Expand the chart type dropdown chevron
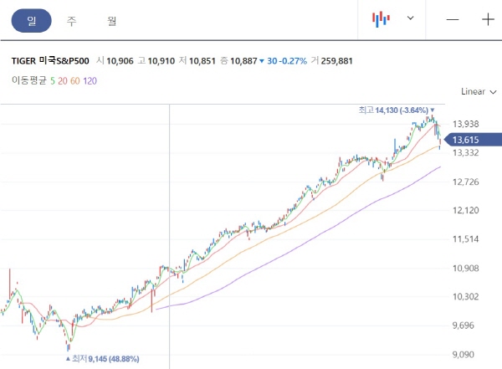 pos(410,18)
